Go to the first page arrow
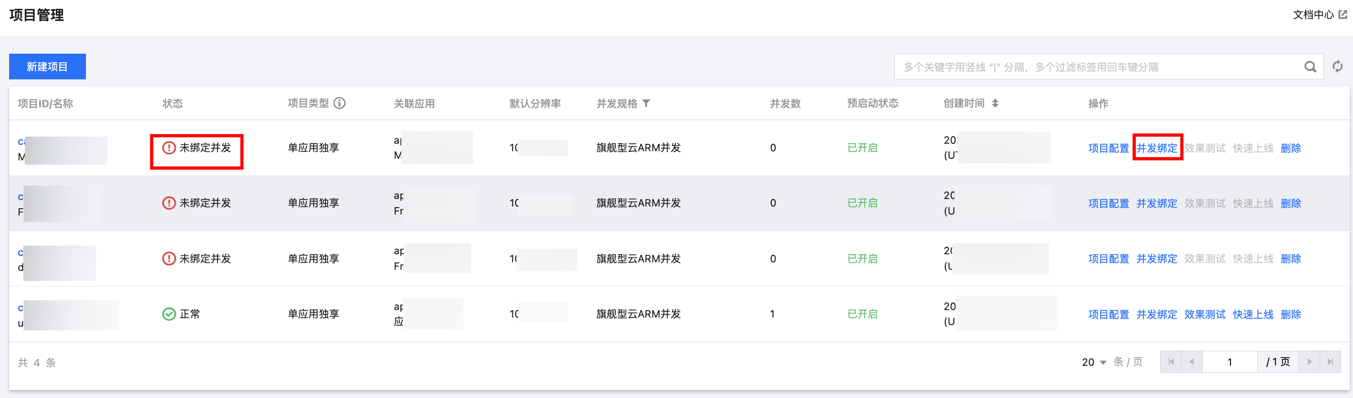This screenshot has height=398, width=1353. [1171, 362]
